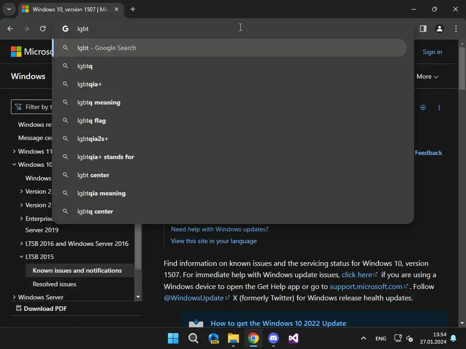Switch to Chrome in taskbar
This screenshot has width=466, height=349.
click(253, 338)
